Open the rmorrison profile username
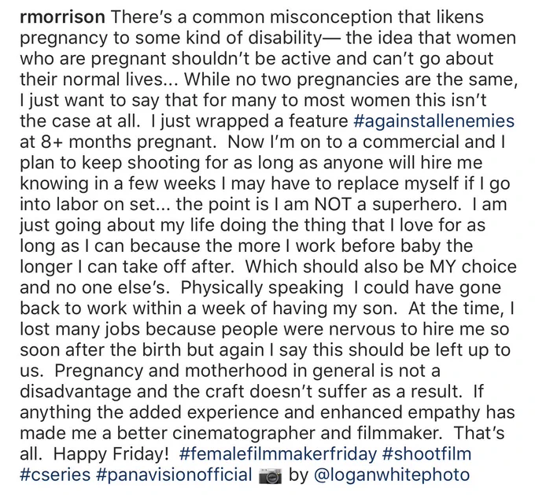Screen dimensions: 535x495 click(x=62, y=17)
